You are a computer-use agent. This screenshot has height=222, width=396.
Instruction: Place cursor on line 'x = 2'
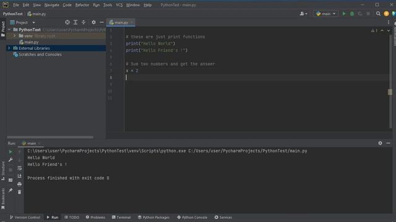(x=132, y=71)
